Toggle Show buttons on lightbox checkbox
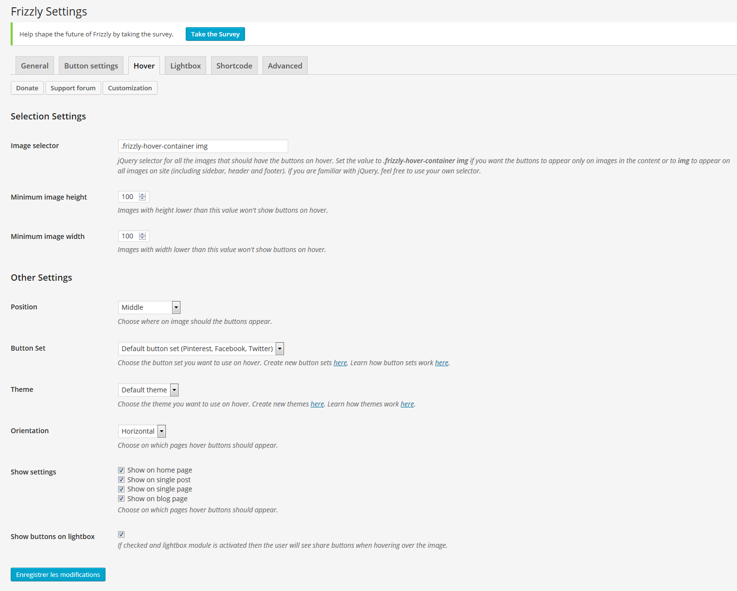The image size is (737, 591). 121,534
